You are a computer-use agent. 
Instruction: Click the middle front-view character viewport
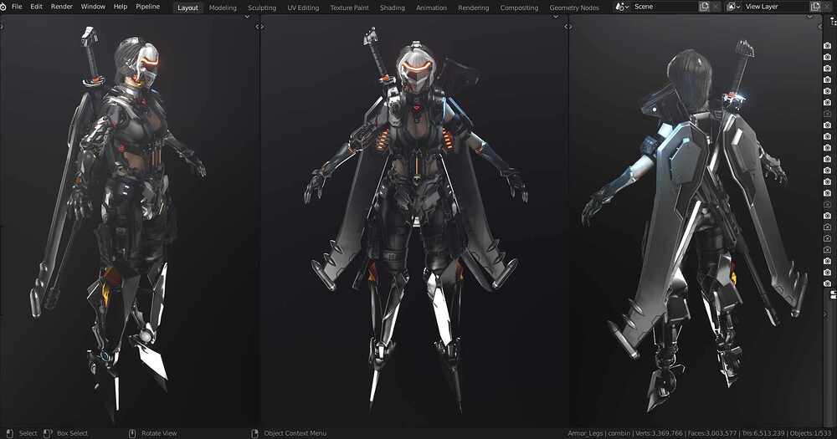tap(415, 220)
